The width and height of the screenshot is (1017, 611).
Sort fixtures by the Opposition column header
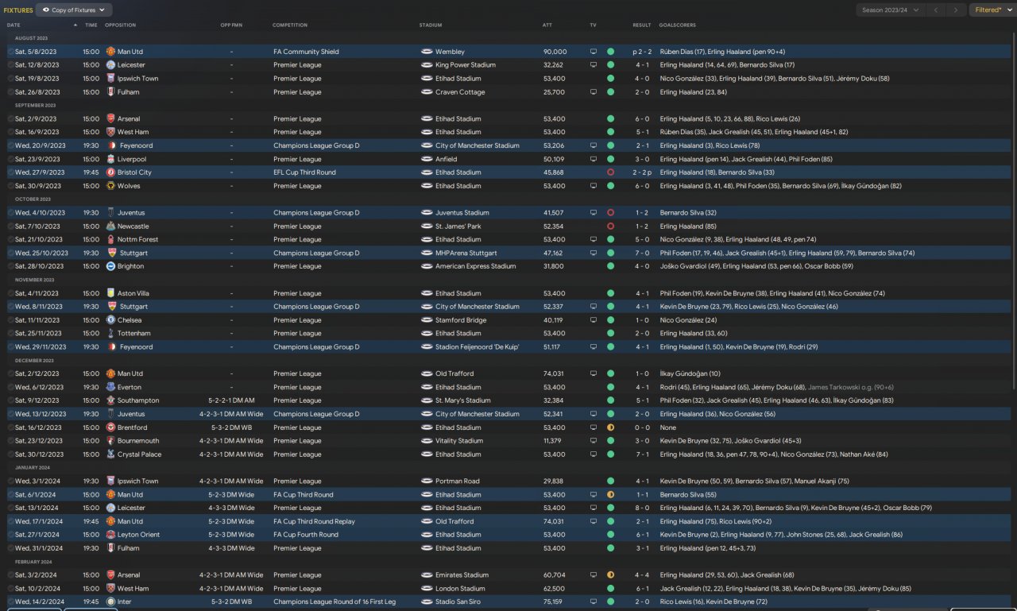(121, 25)
